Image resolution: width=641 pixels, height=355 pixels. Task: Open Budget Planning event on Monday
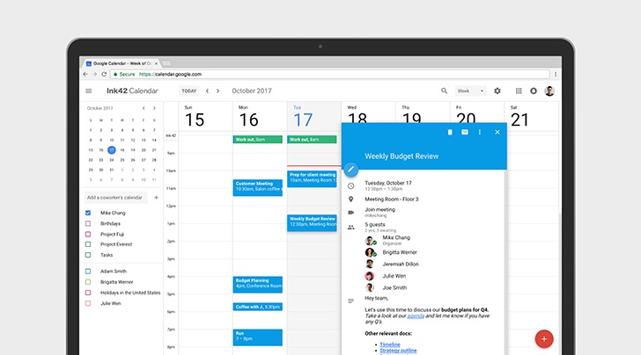(257, 285)
